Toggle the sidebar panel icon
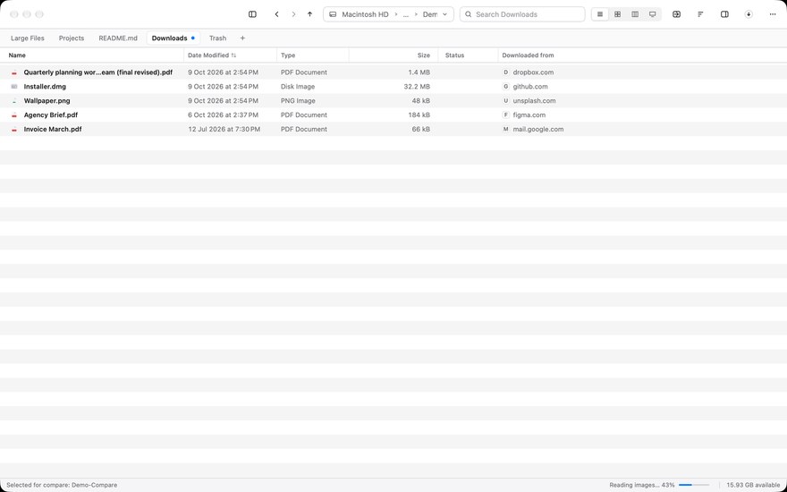787x492 pixels. pos(252,14)
